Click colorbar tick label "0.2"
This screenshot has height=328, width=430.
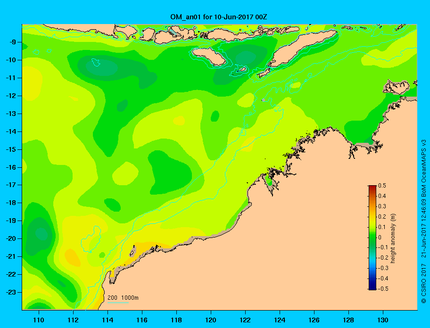[x=382, y=217]
